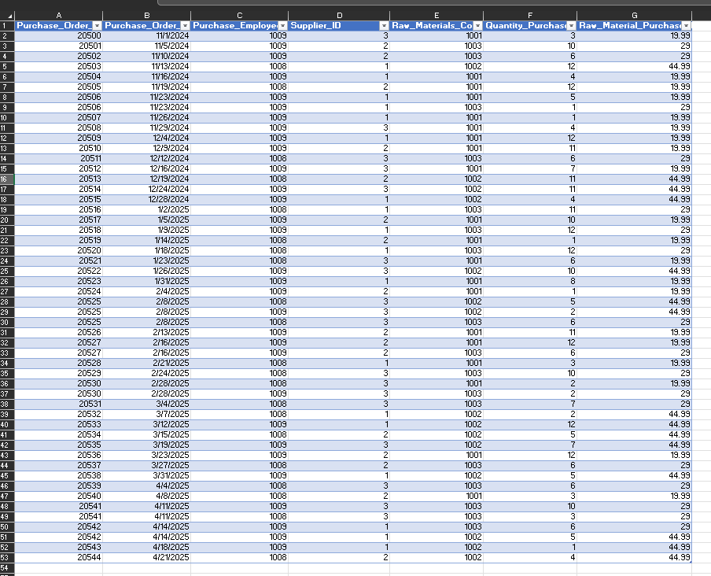Viewport: 711px width, 576px height.
Task: Click cell containing date 3/31/2025
Action: point(147,476)
